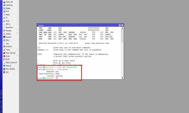The height and width of the screenshot is (113, 189).
Task: Click the Terminal scrollbar down arrow
Action: pyautogui.click(x=122, y=78)
